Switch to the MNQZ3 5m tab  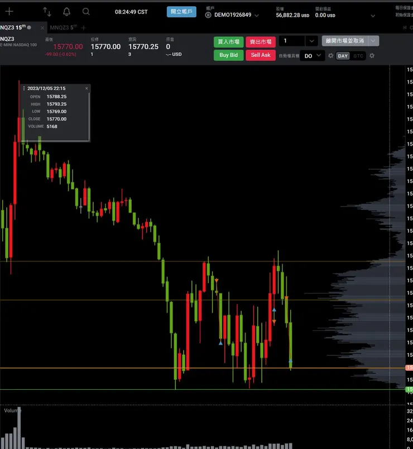(63, 27)
